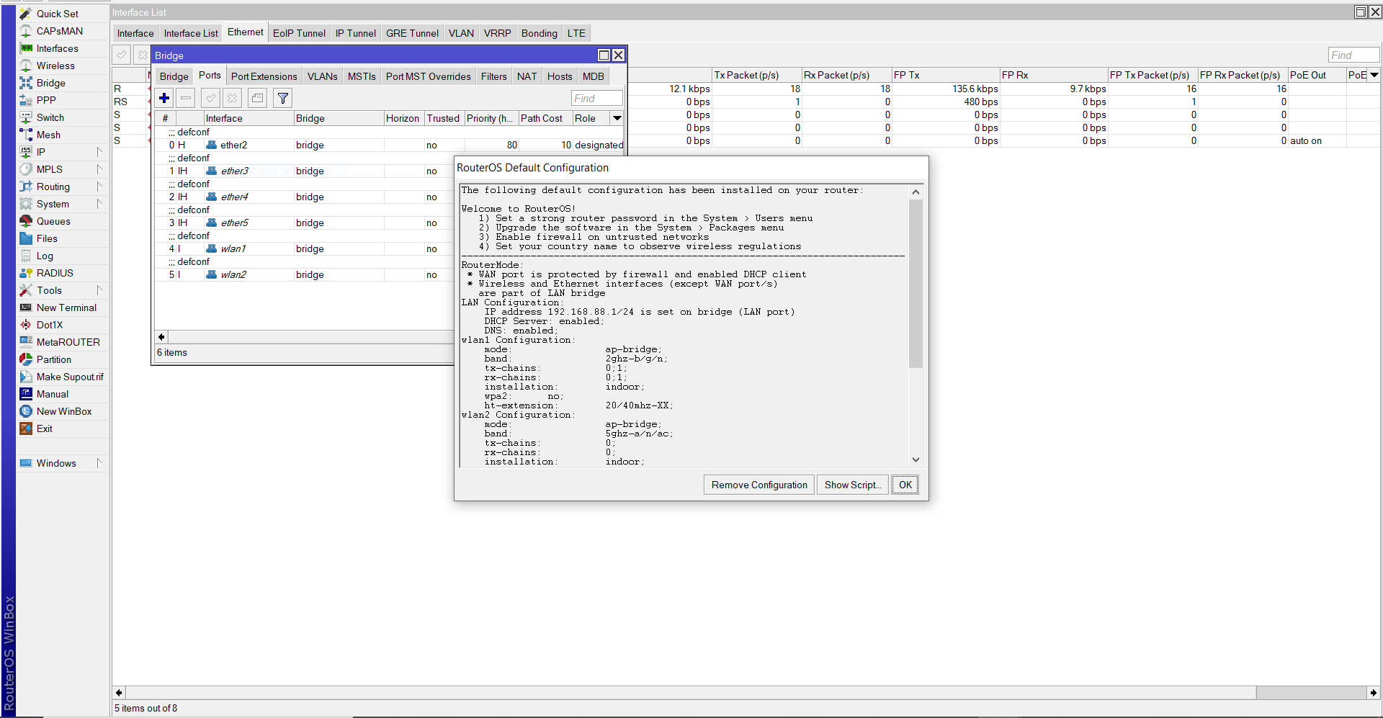Image resolution: width=1383 pixels, height=718 pixels.
Task: Open the Hosts tab
Action: 560,76
